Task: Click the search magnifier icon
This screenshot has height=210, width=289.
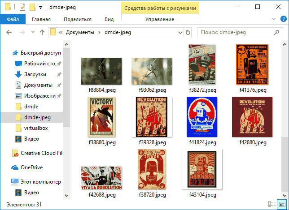Action: 276,32
